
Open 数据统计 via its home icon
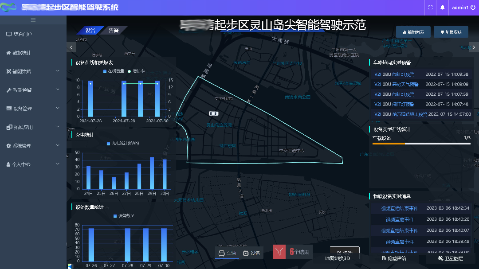(x=8, y=53)
